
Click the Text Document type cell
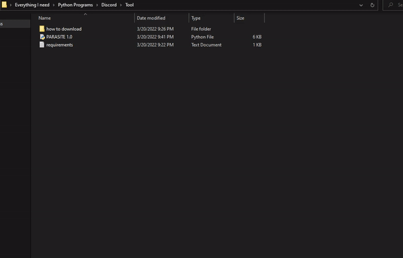tap(206, 45)
